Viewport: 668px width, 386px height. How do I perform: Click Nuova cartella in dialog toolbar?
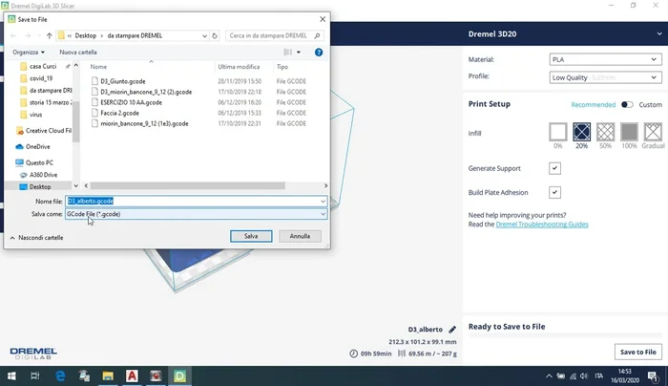tap(78, 53)
